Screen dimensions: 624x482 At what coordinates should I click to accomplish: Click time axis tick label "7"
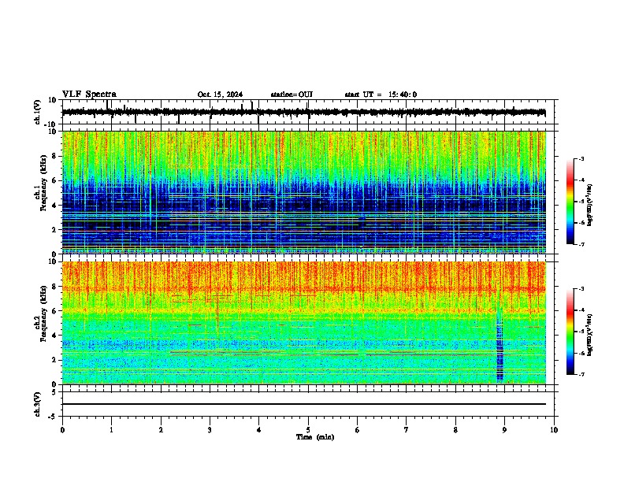point(407,430)
